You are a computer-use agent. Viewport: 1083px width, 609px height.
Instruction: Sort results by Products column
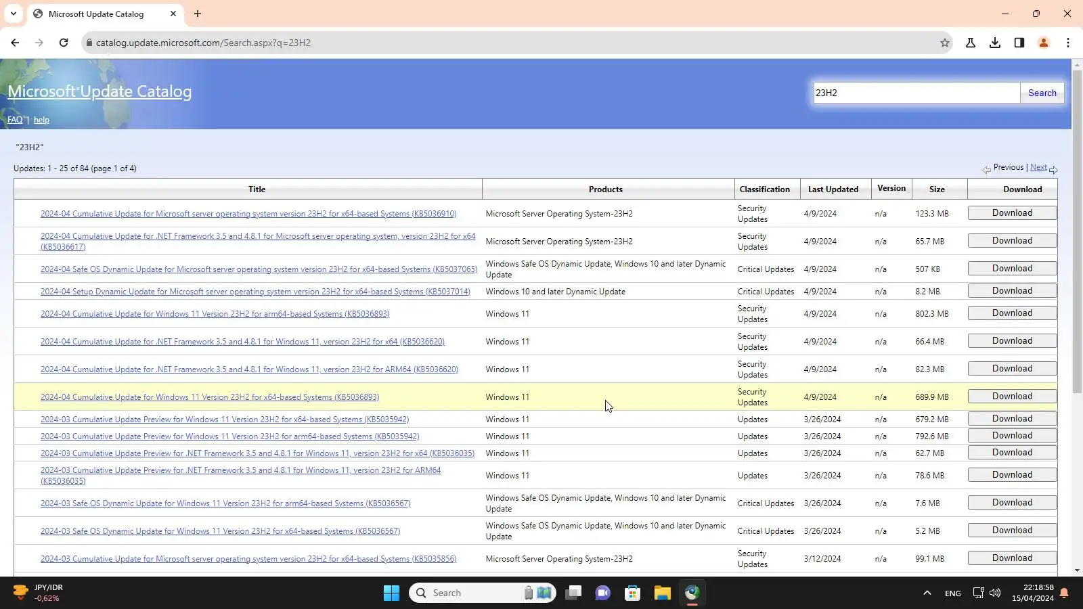tap(606, 189)
